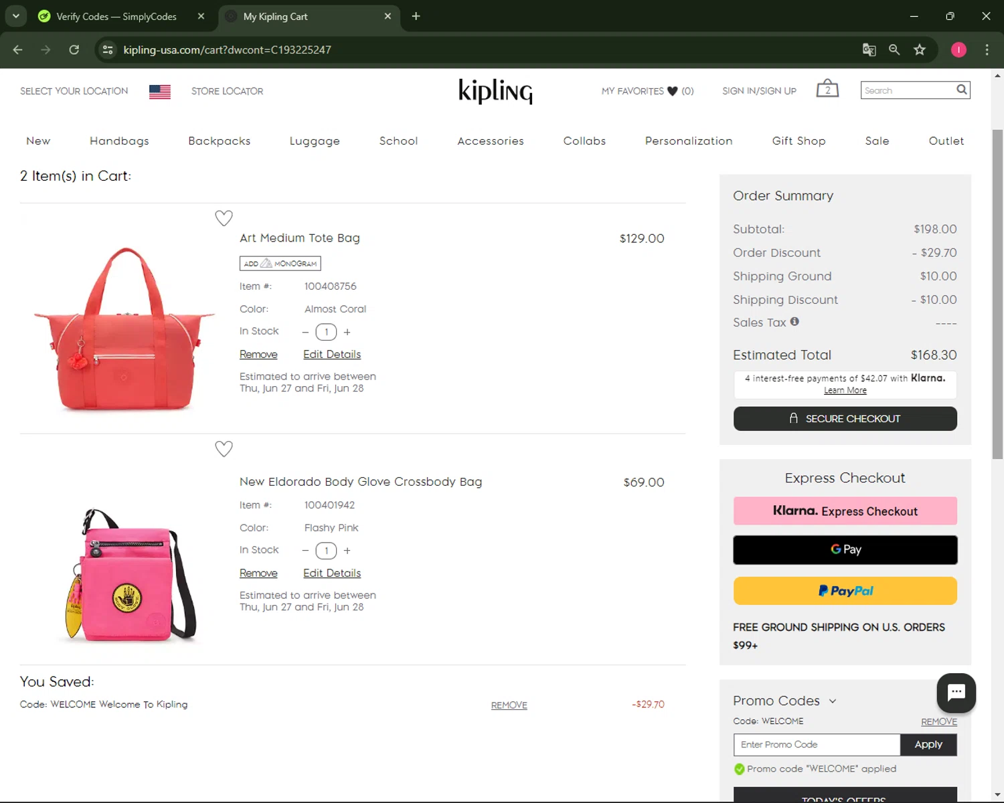Screen dimensions: 1004x803
Task: Click the browser address bar URL
Action: pyautogui.click(x=227, y=50)
